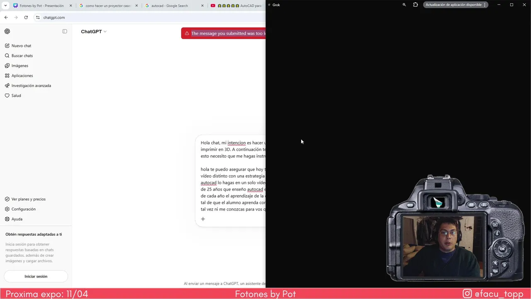Click the ChatGPT logo icon in sidebar
This screenshot has height=299, width=531.
(7, 32)
